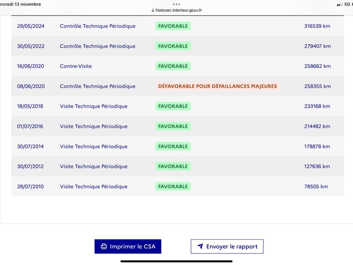The width and height of the screenshot is (353, 265).
Task: Click the Envoyer le rapport button
Action: (x=227, y=246)
